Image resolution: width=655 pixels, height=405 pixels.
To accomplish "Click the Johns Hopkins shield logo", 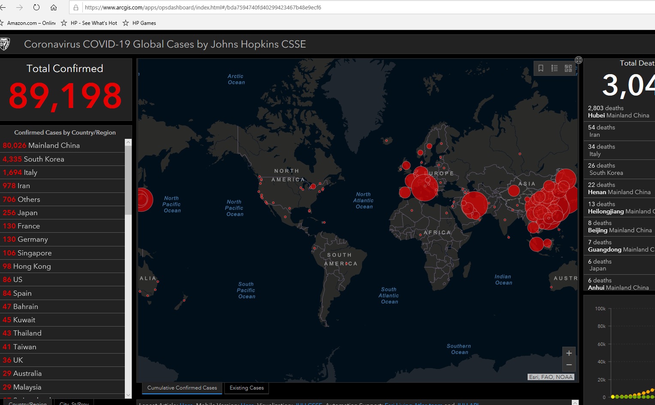I will (x=5, y=44).
